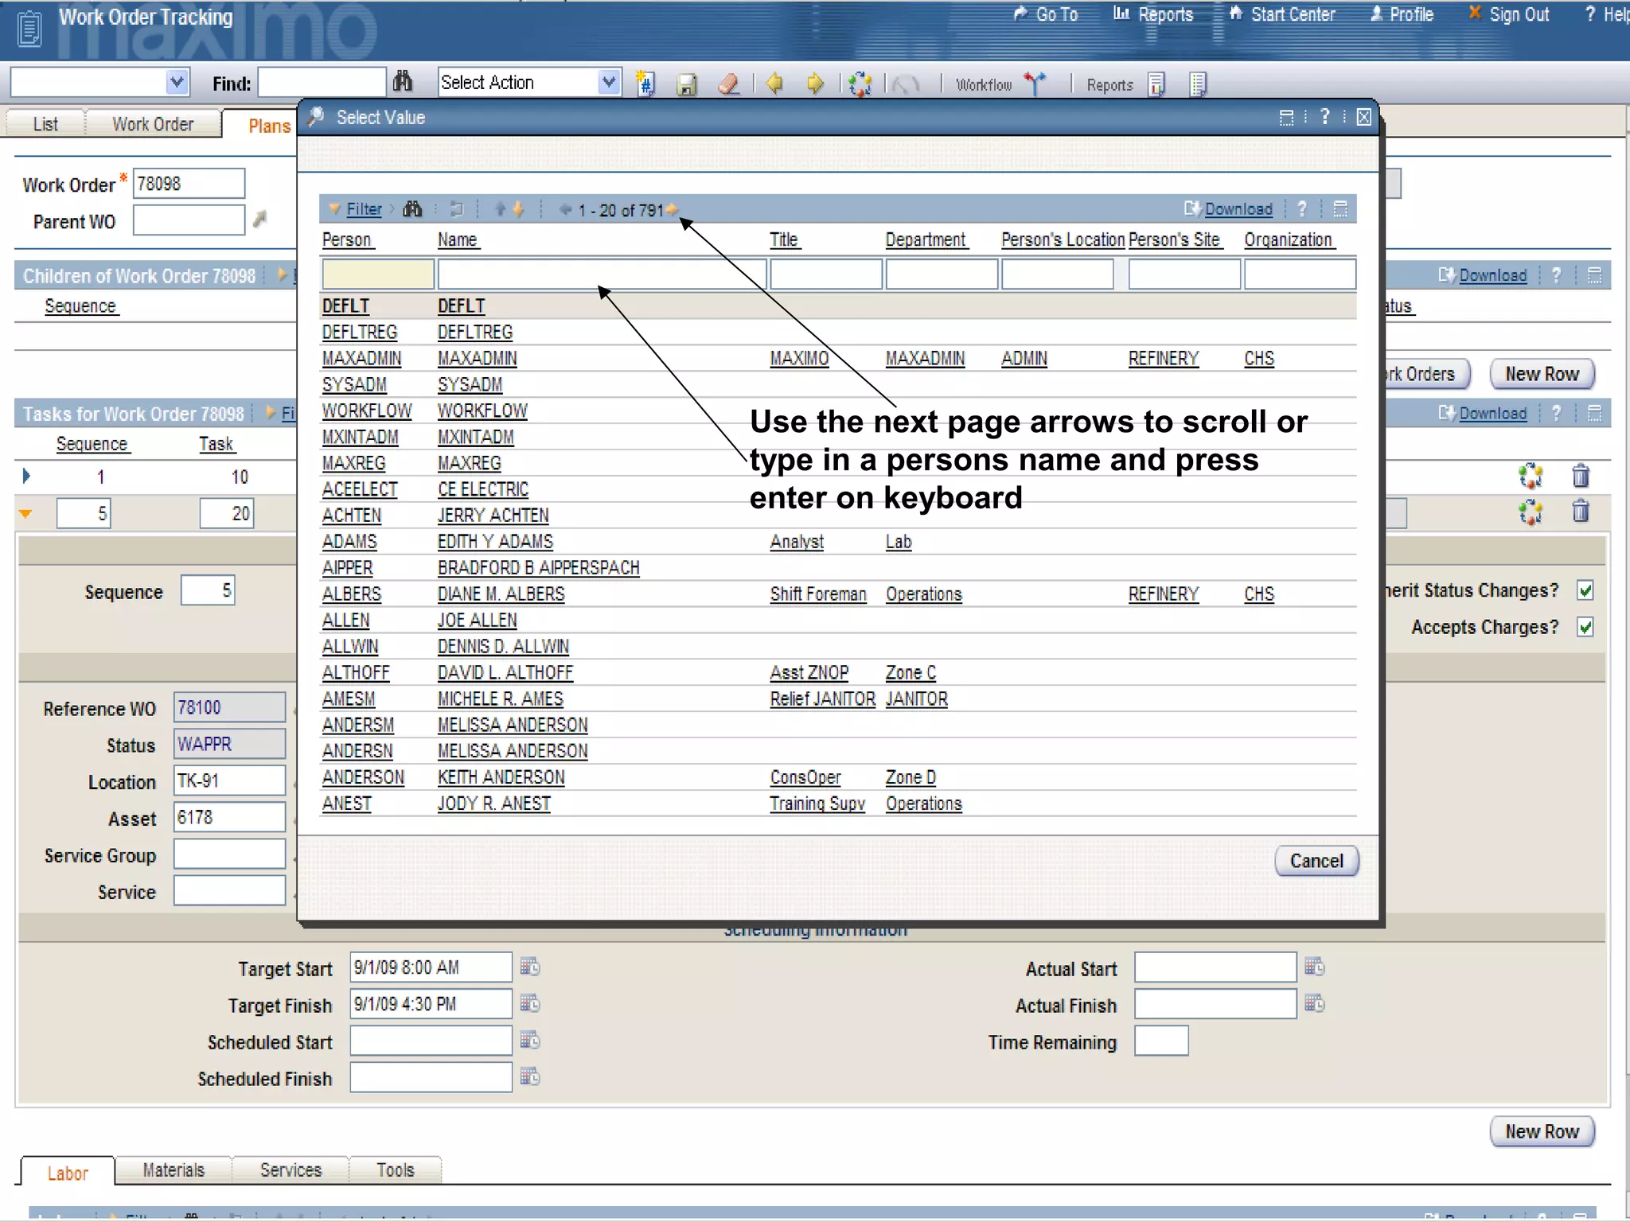Click the binoculars Find icon in toolbar
The width and height of the screenshot is (1630, 1222).
coord(404,82)
